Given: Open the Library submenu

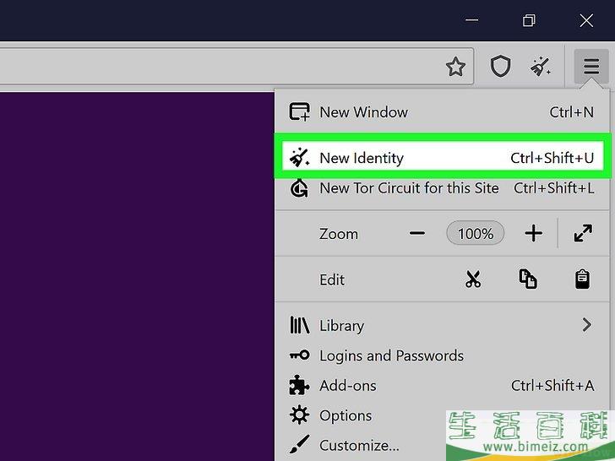Looking at the screenshot, I should (442, 325).
